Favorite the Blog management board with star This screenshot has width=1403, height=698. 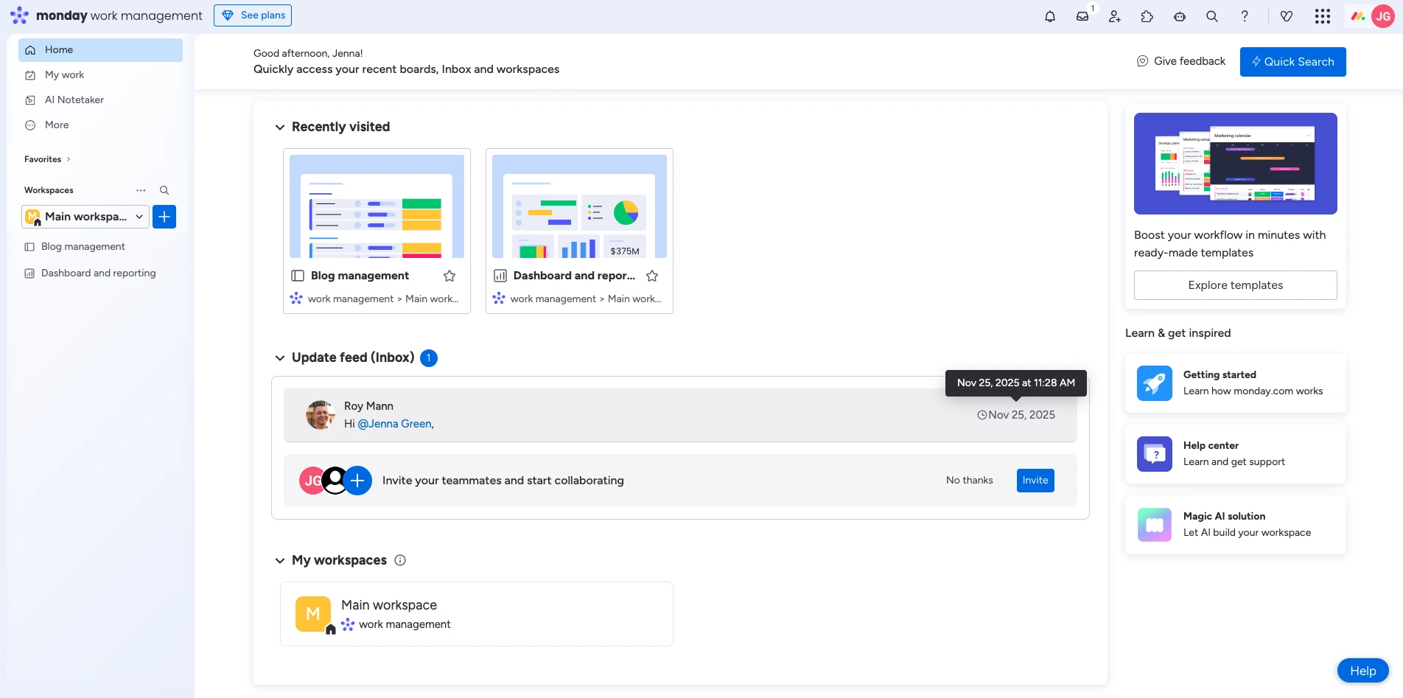(x=449, y=276)
